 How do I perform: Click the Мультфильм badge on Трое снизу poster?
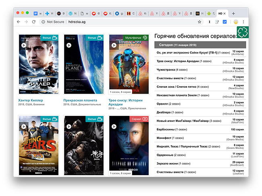point(136,38)
